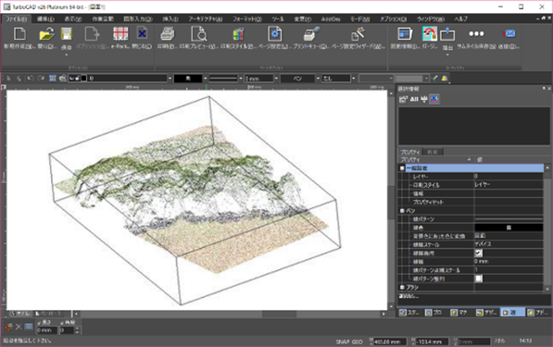Image resolution: width=553 pixels, height=347 pixels.
Task: Open the line width 0 mm dropdown
Action: coord(276,79)
